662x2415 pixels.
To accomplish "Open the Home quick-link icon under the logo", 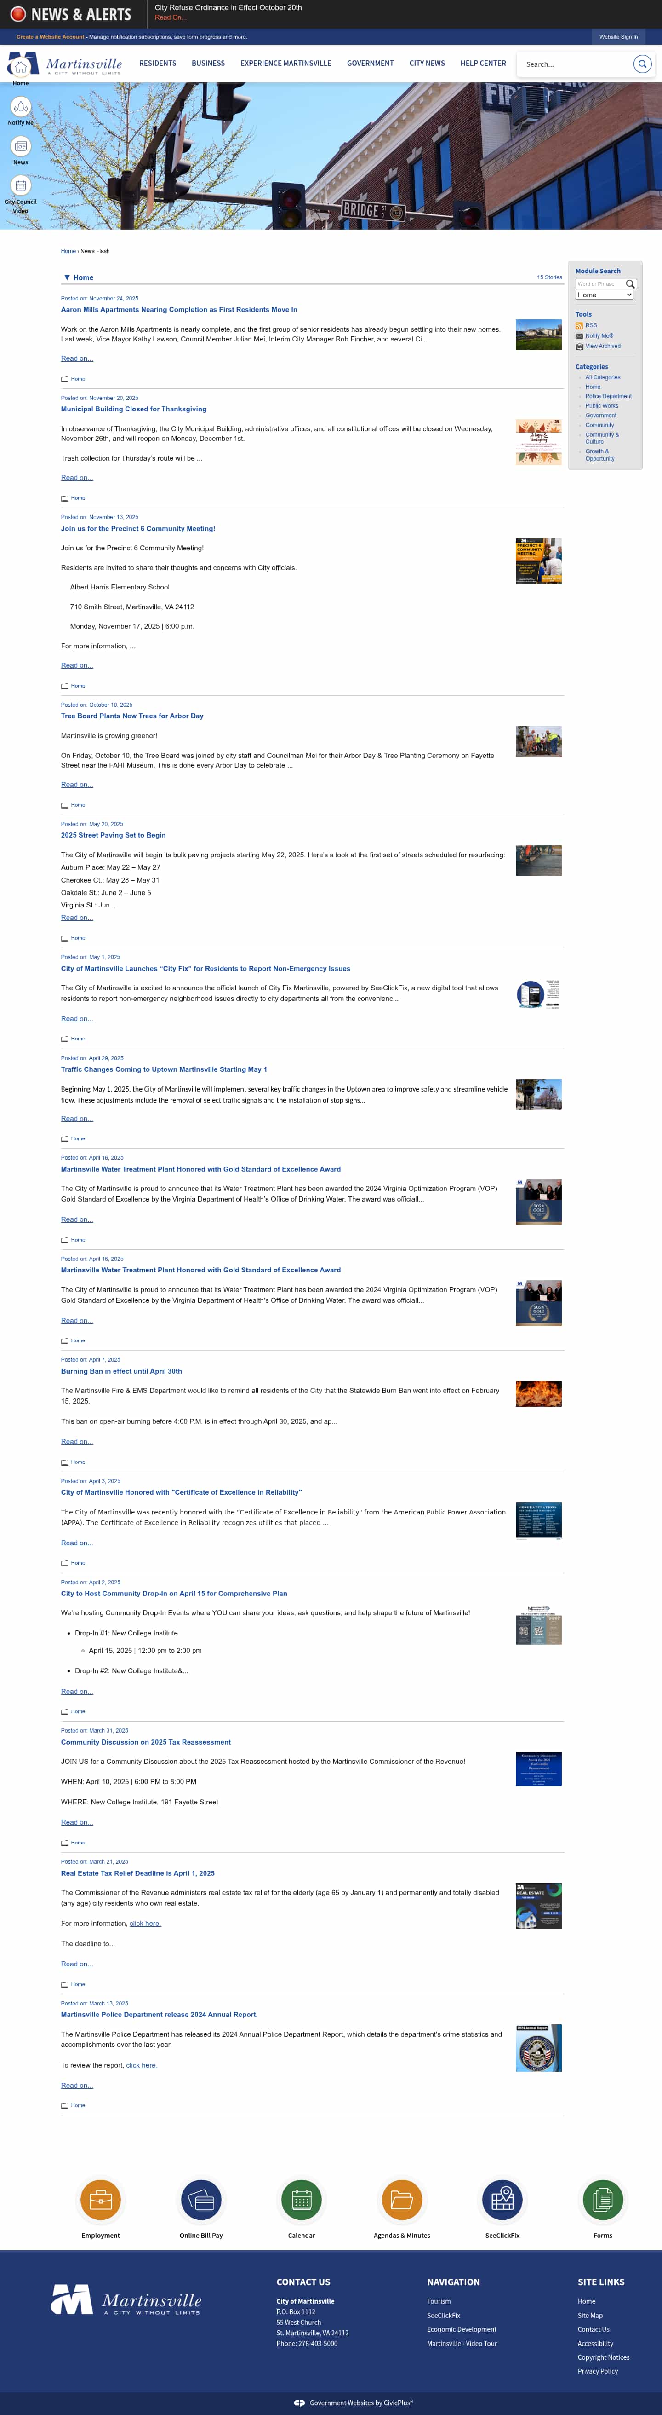I will coord(21,68).
